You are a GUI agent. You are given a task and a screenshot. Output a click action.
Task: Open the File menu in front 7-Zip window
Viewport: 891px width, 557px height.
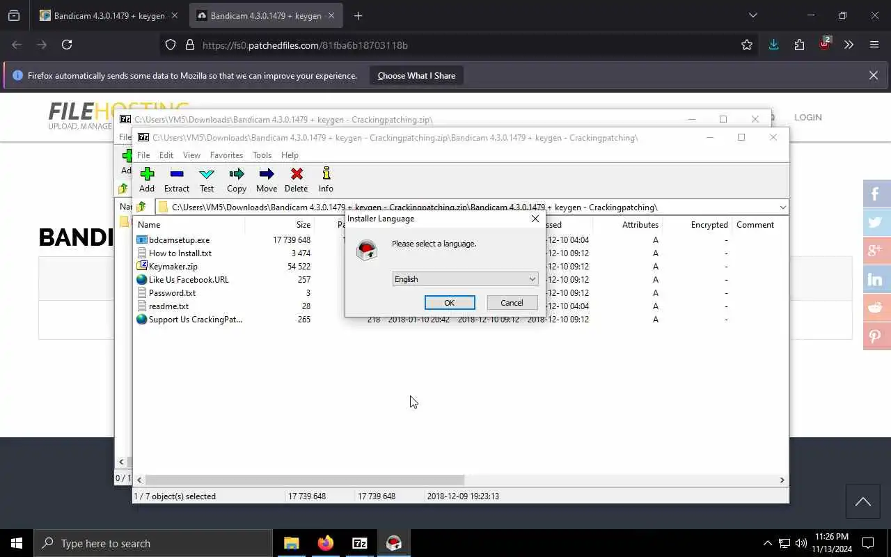coord(143,155)
